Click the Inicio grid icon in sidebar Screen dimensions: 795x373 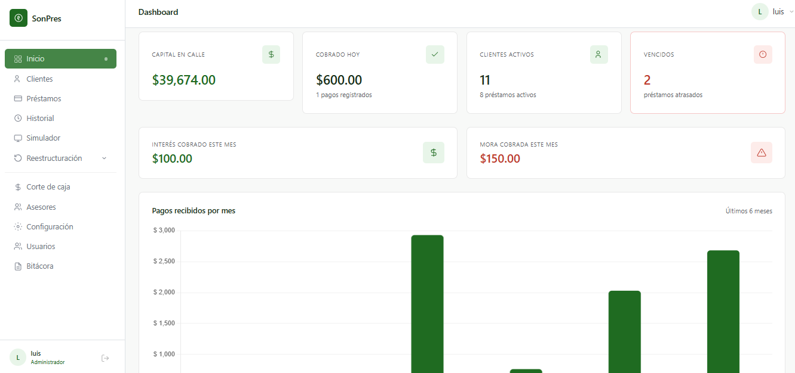click(x=18, y=59)
